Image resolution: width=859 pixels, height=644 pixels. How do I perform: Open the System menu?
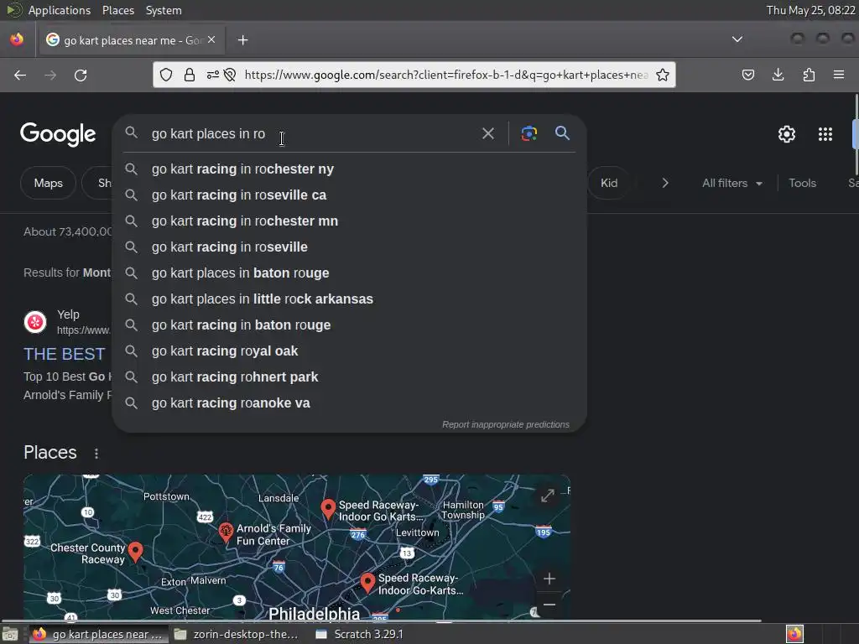[x=164, y=10]
